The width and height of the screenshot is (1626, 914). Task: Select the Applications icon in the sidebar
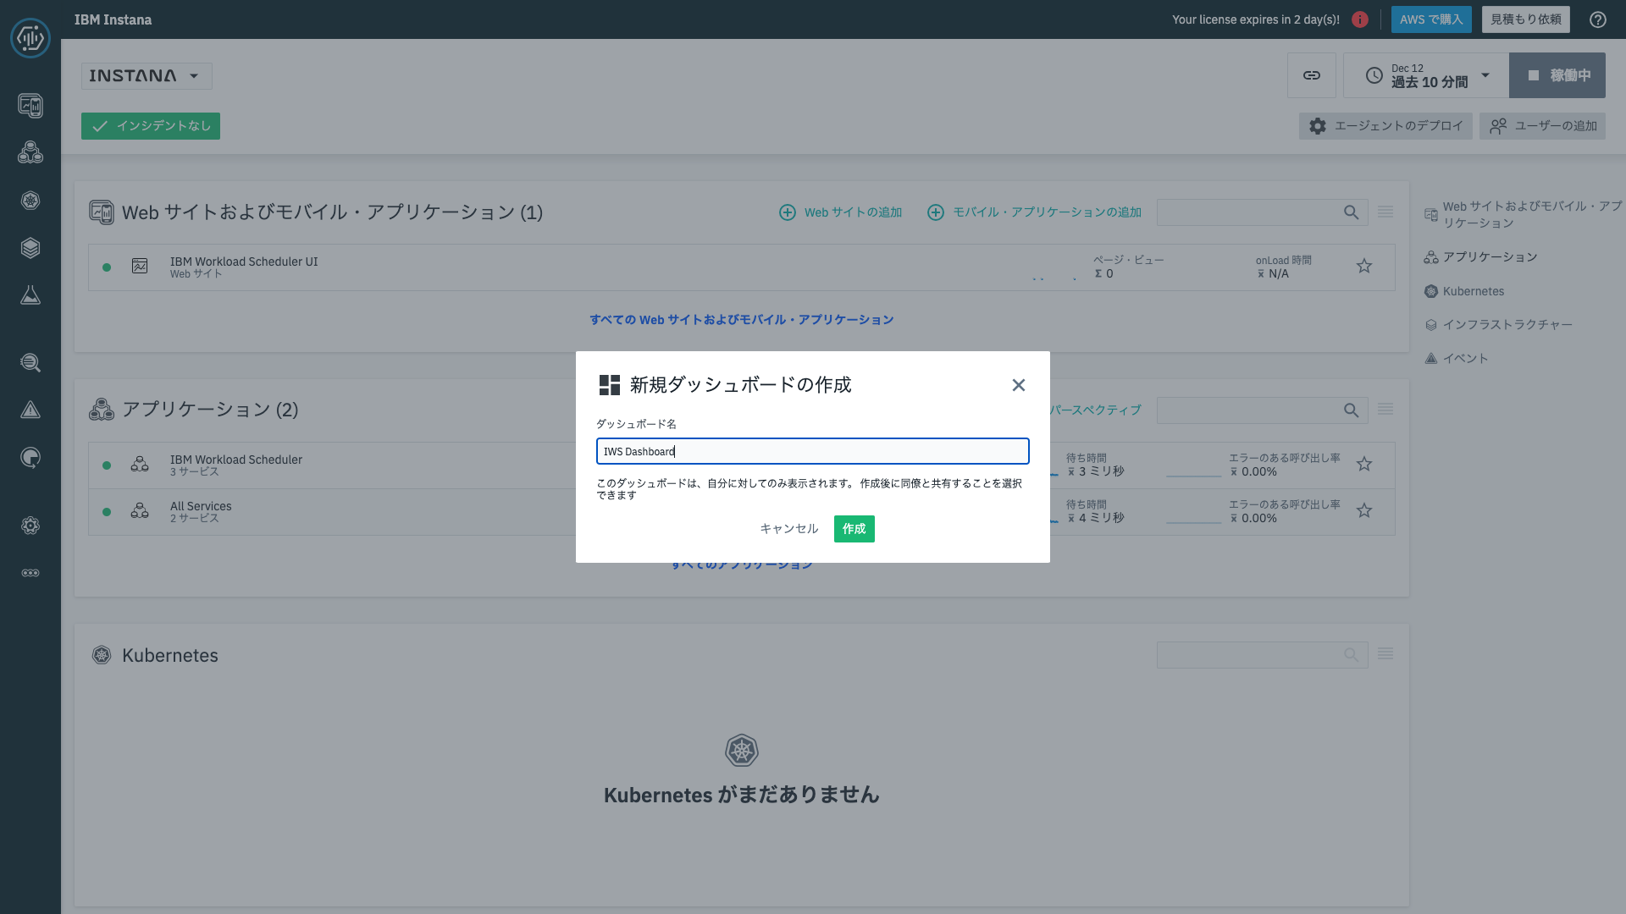coord(30,152)
